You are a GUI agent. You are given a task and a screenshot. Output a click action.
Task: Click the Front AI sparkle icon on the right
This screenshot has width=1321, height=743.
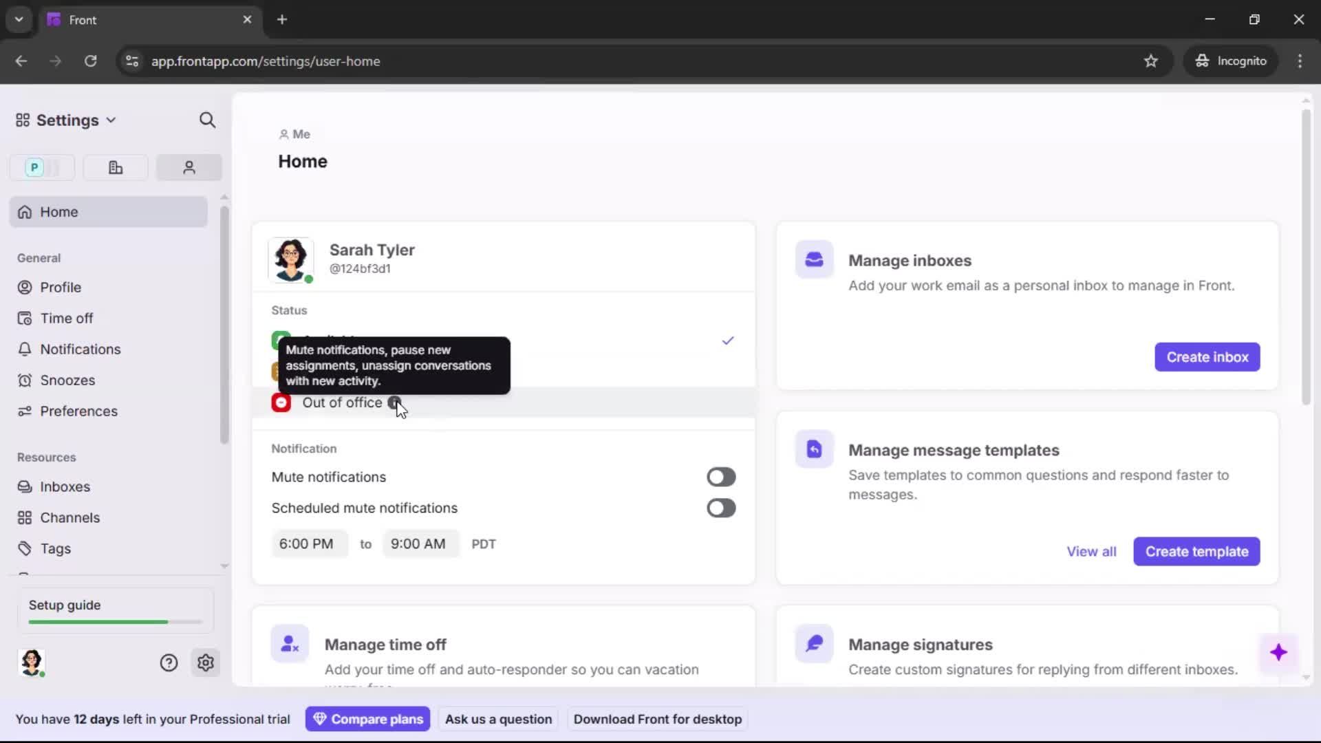click(x=1278, y=652)
